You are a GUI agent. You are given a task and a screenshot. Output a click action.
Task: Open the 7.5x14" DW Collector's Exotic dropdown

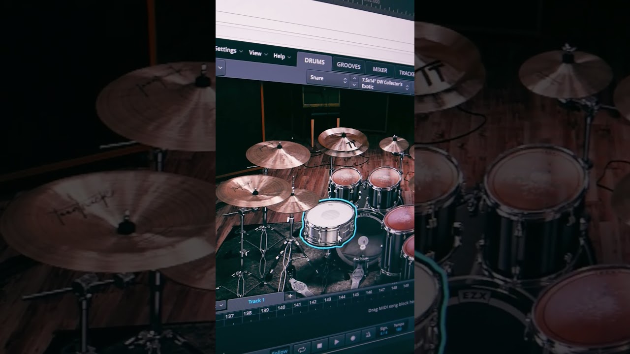point(386,84)
